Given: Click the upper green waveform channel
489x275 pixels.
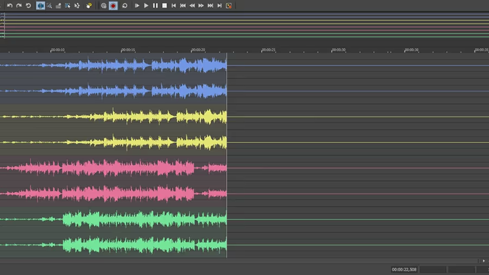Looking at the screenshot, I should tap(113, 219).
